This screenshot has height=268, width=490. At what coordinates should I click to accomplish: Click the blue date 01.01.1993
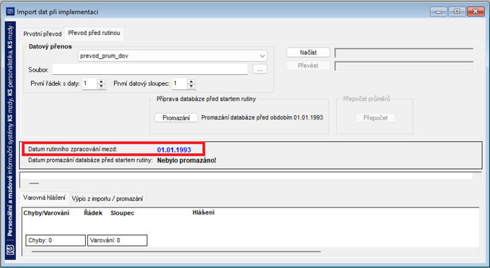174,150
